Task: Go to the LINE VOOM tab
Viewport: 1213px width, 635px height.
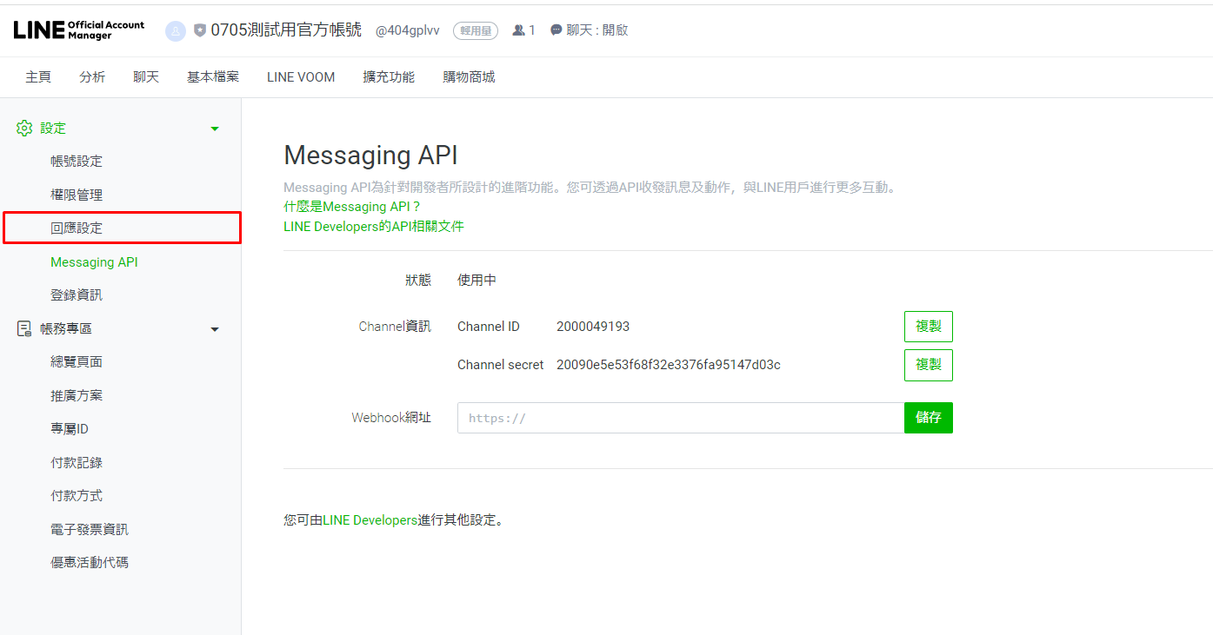Action: point(301,77)
